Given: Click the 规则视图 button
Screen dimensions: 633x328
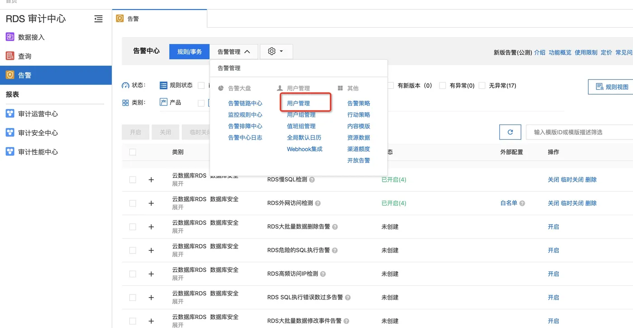Looking at the screenshot, I should click(612, 87).
